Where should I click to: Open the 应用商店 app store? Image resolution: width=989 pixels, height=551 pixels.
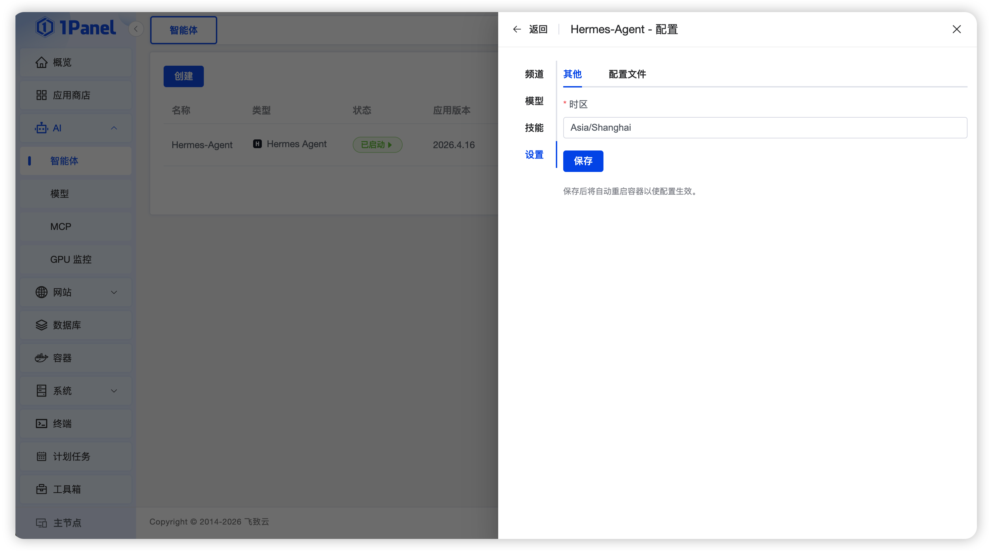point(76,95)
